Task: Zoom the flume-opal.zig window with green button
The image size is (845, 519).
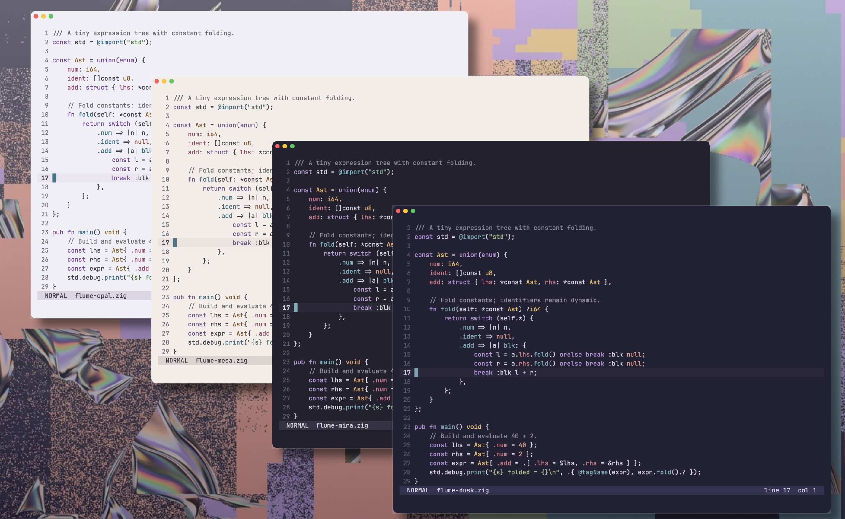Action: pos(51,17)
